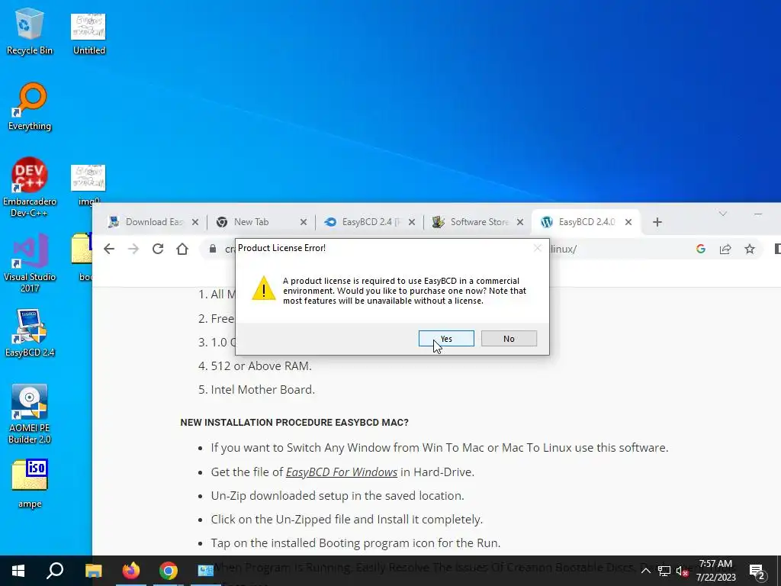781x586 pixels.
Task: Open the EasyBCD For Windows link
Action: pos(342,472)
